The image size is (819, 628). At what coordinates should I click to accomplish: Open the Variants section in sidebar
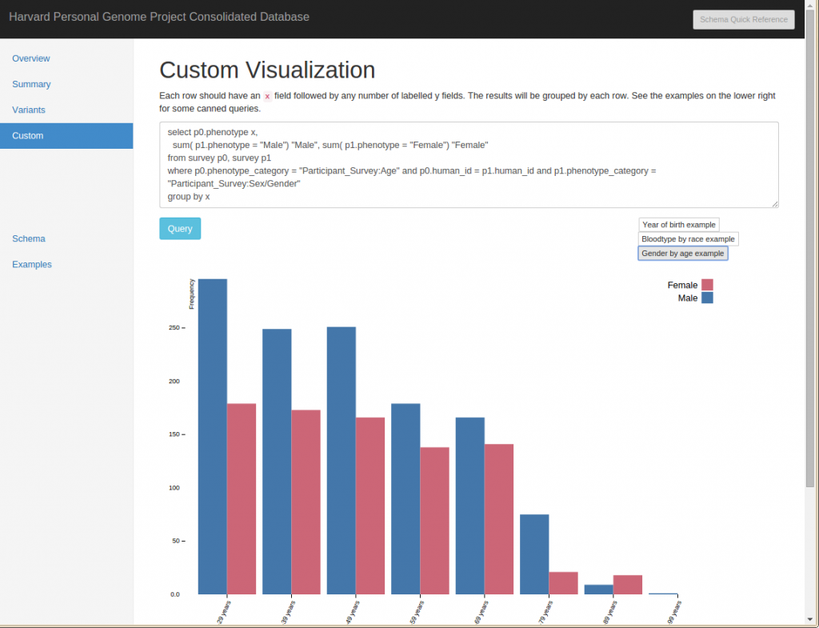(x=30, y=110)
